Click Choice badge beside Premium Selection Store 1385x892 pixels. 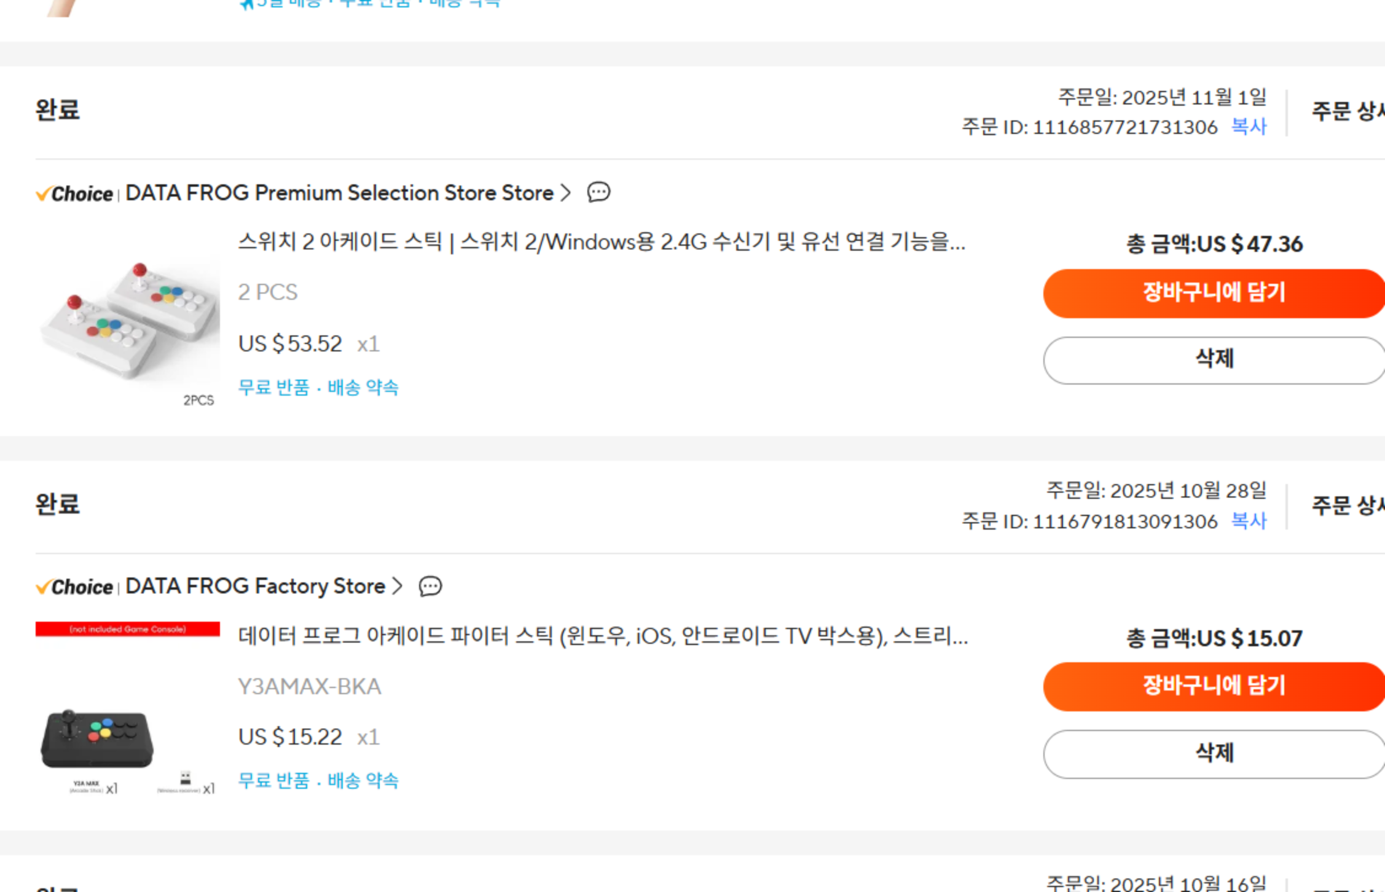tap(75, 194)
